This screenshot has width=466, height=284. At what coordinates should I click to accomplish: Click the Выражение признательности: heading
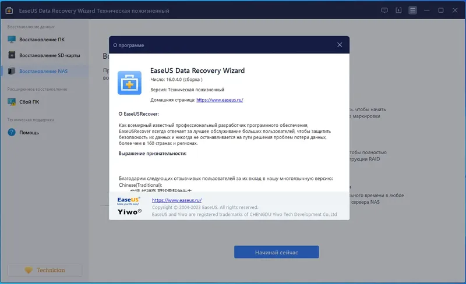tap(153, 154)
